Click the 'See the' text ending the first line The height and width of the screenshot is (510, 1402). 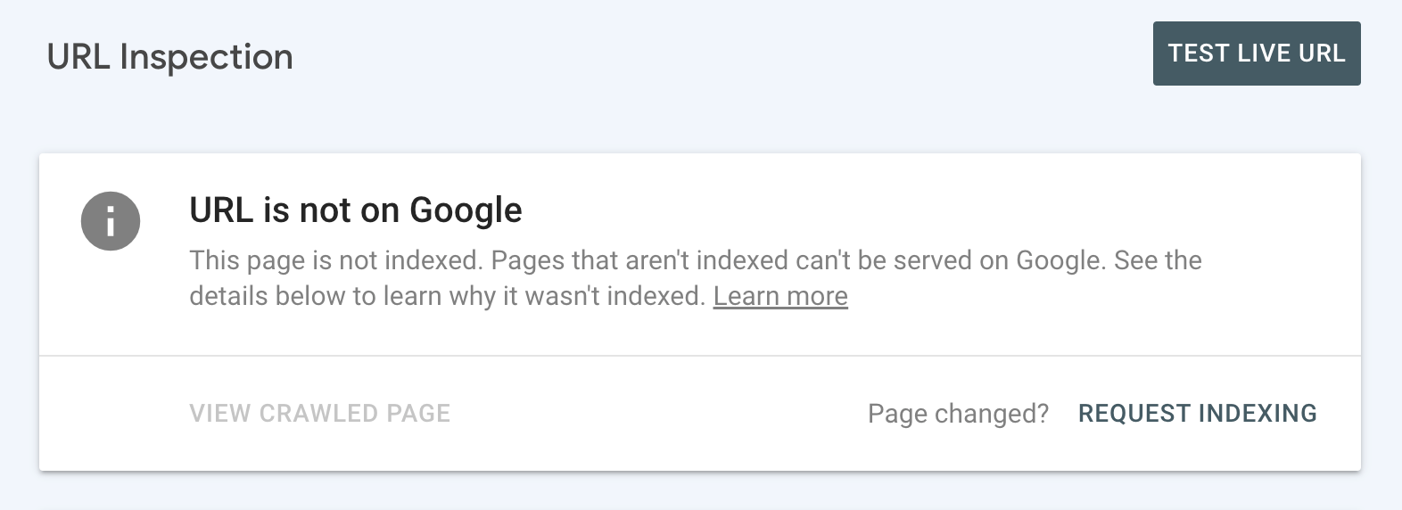(x=1158, y=260)
